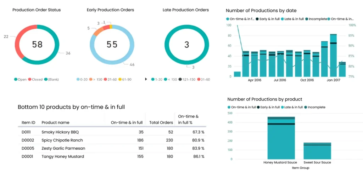Click the Honey Mustard Sauce bar

[281, 142]
